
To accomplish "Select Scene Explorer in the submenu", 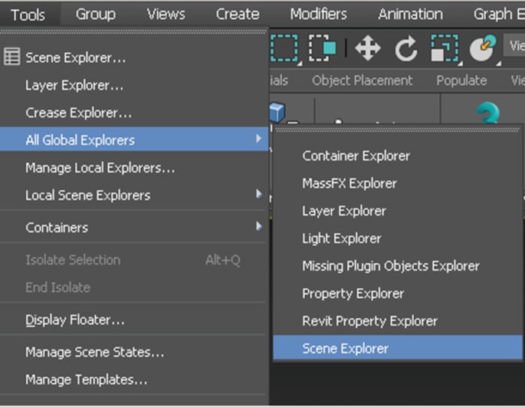I will 346,349.
